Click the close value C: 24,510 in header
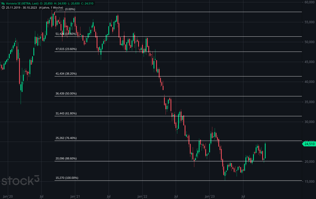Image resolution: width=316 pixels, height=199 pixels. tap(87, 3)
